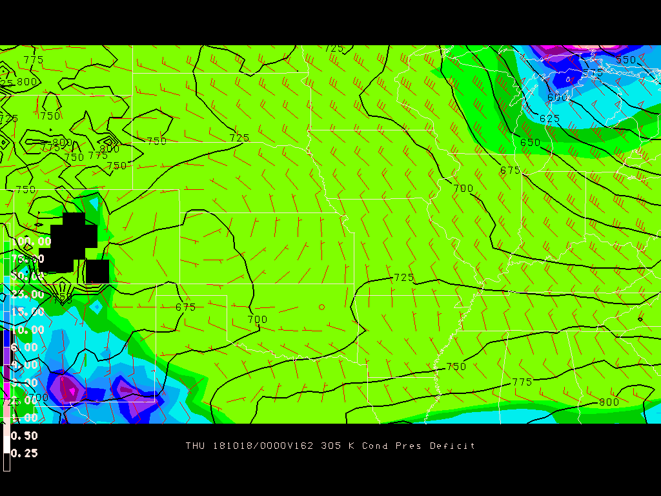
Task: Click the 625 contour label
Action: [x=549, y=119]
